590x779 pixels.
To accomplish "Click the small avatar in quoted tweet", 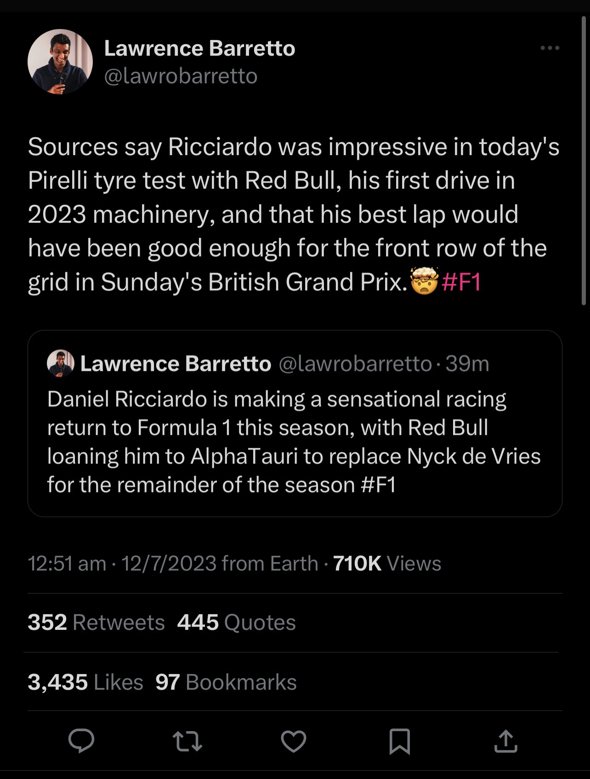I will [61, 364].
